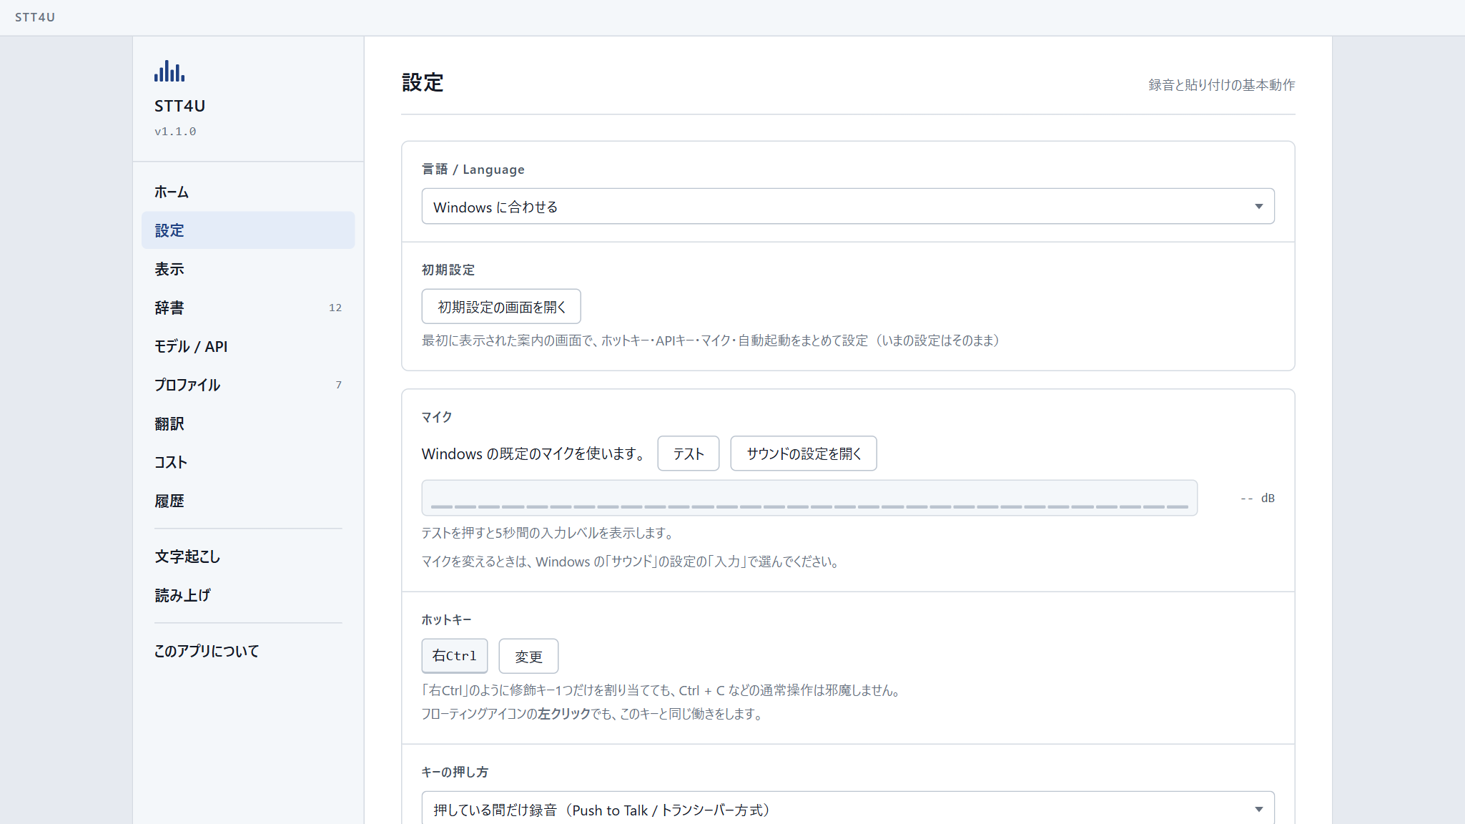This screenshot has height=824, width=1465.
Task: Click the bold 左クリック text
Action: [x=564, y=714]
